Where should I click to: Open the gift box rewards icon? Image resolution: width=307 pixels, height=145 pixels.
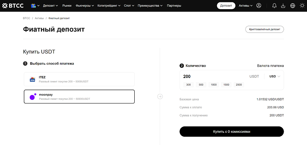(x=33, y=6)
